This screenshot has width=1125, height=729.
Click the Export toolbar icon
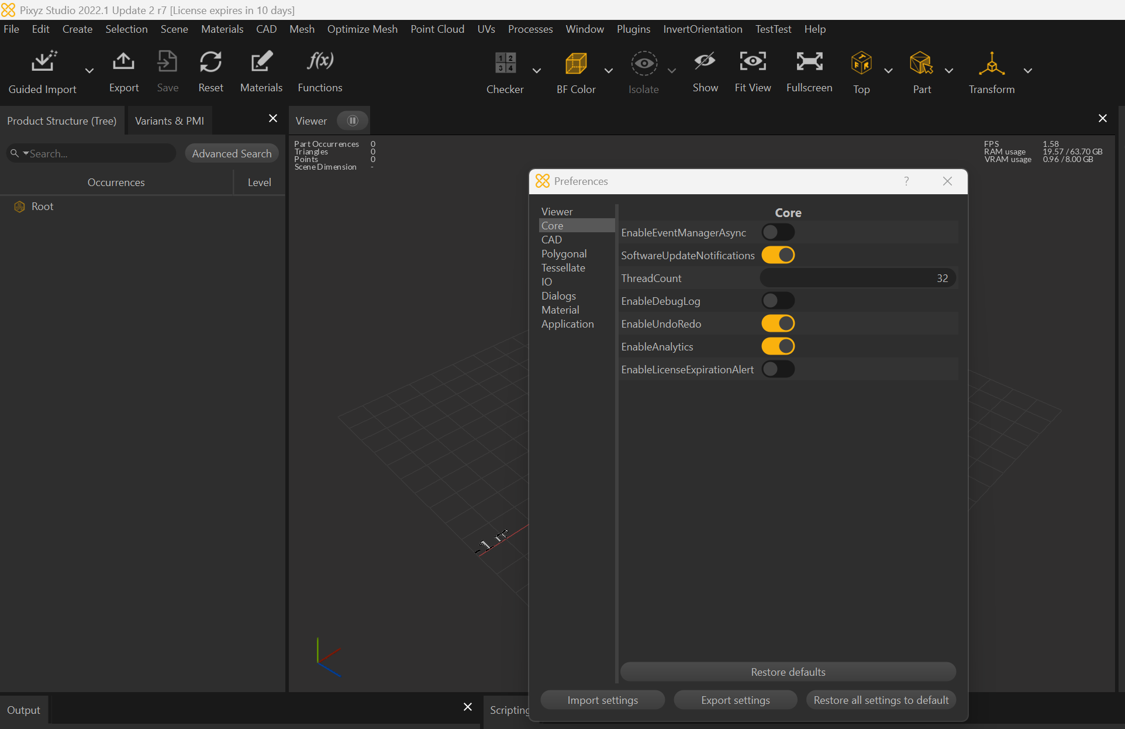pos(123,62)
